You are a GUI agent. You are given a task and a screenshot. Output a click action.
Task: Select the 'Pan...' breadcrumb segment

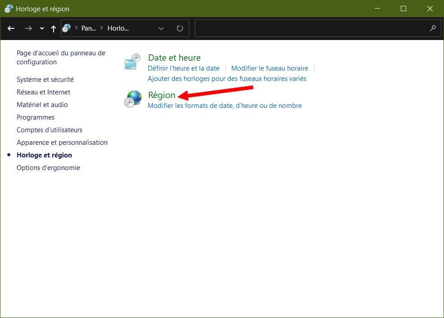[88, 28]
